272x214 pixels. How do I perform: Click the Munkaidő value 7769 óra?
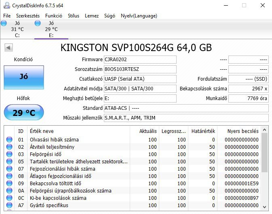(x=249, y=98)
